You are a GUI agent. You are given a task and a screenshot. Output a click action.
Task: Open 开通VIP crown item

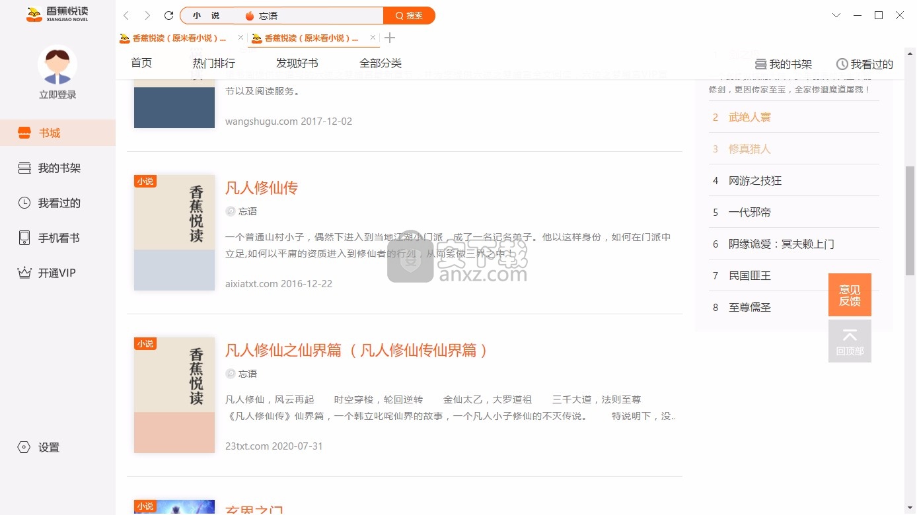[x=56, y=273]
